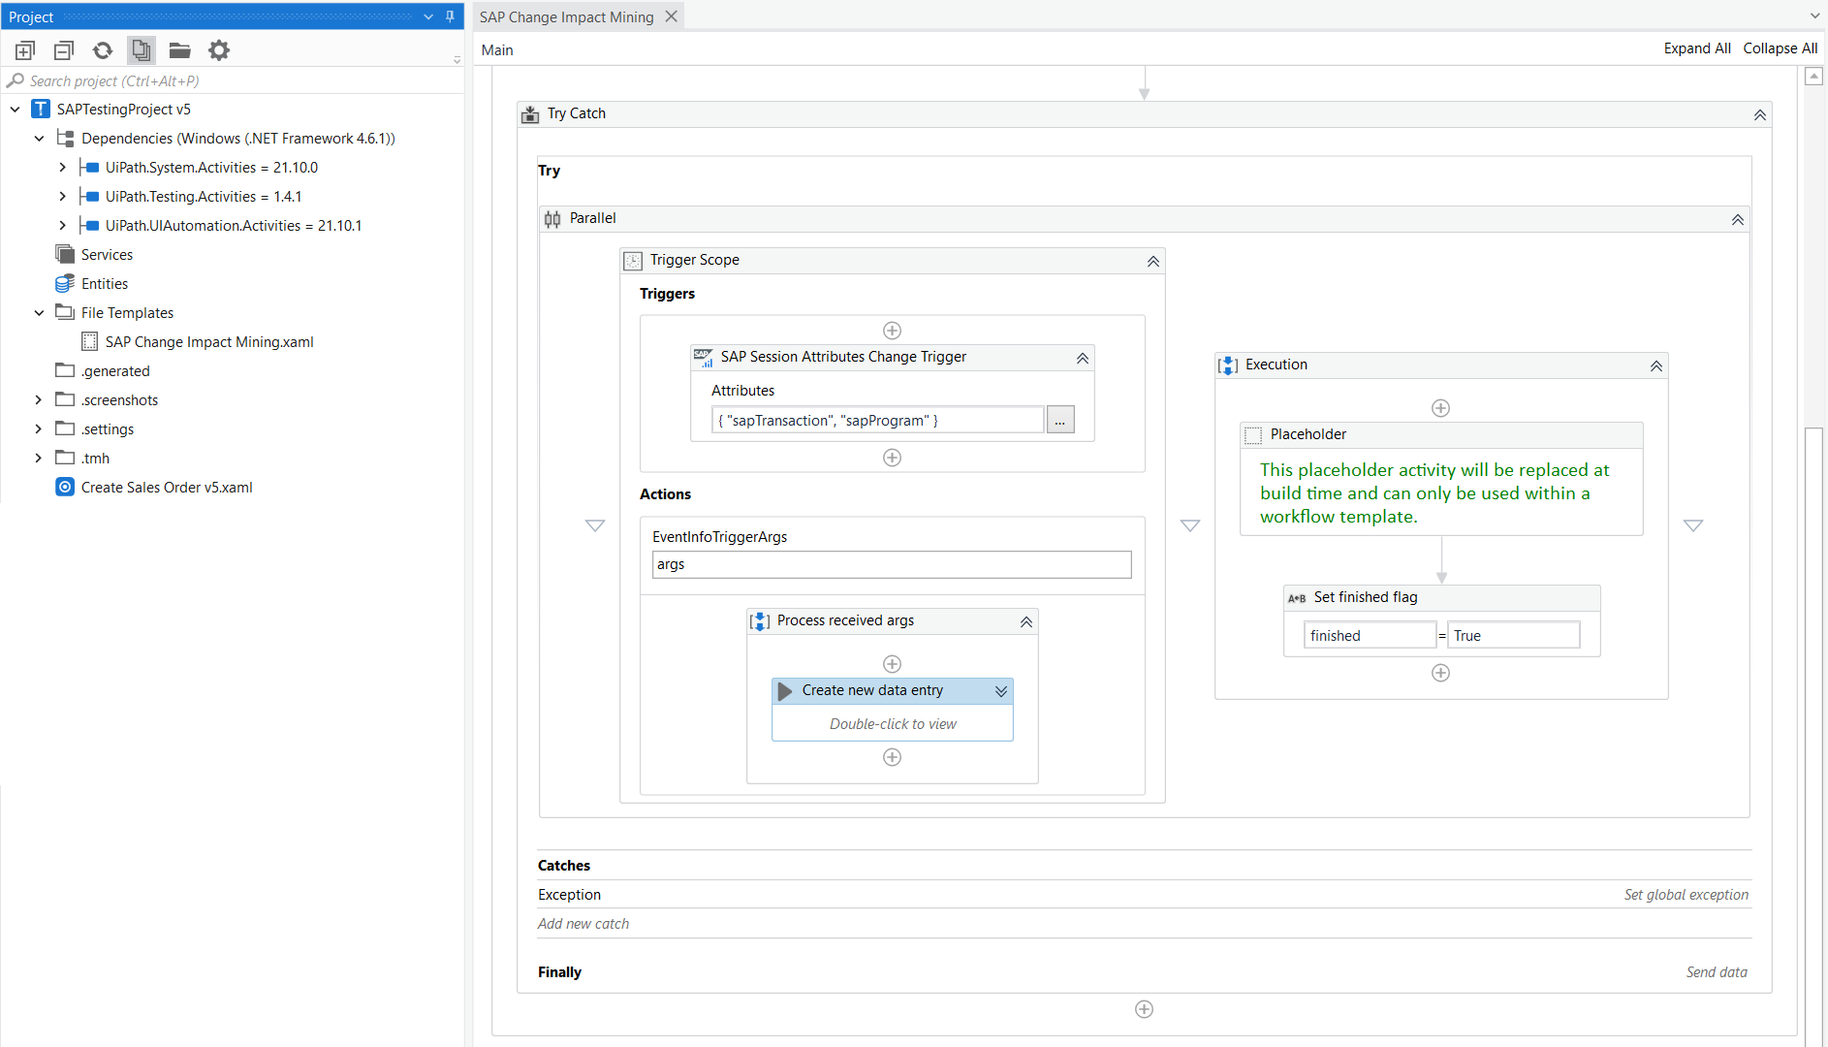This screenshot has width=1828, height=1047.
Task: Open Project Settings gear icon
Action: tap(219, 50)
